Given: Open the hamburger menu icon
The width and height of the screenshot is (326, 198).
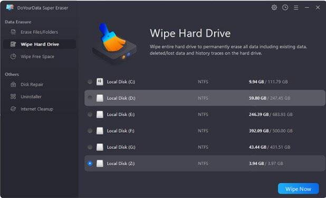Looking at the screenshot, I should (x=296, y=7).
